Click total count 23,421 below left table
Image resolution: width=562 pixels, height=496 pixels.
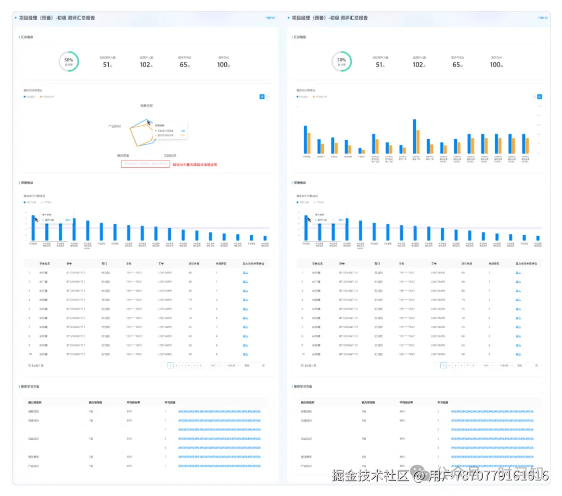36,366
